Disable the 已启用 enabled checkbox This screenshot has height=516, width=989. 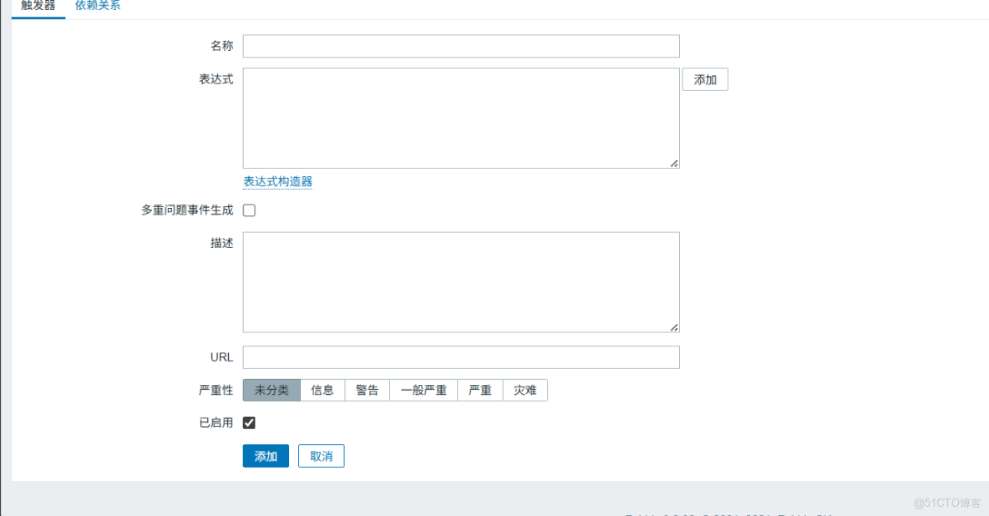coord(248,422)
